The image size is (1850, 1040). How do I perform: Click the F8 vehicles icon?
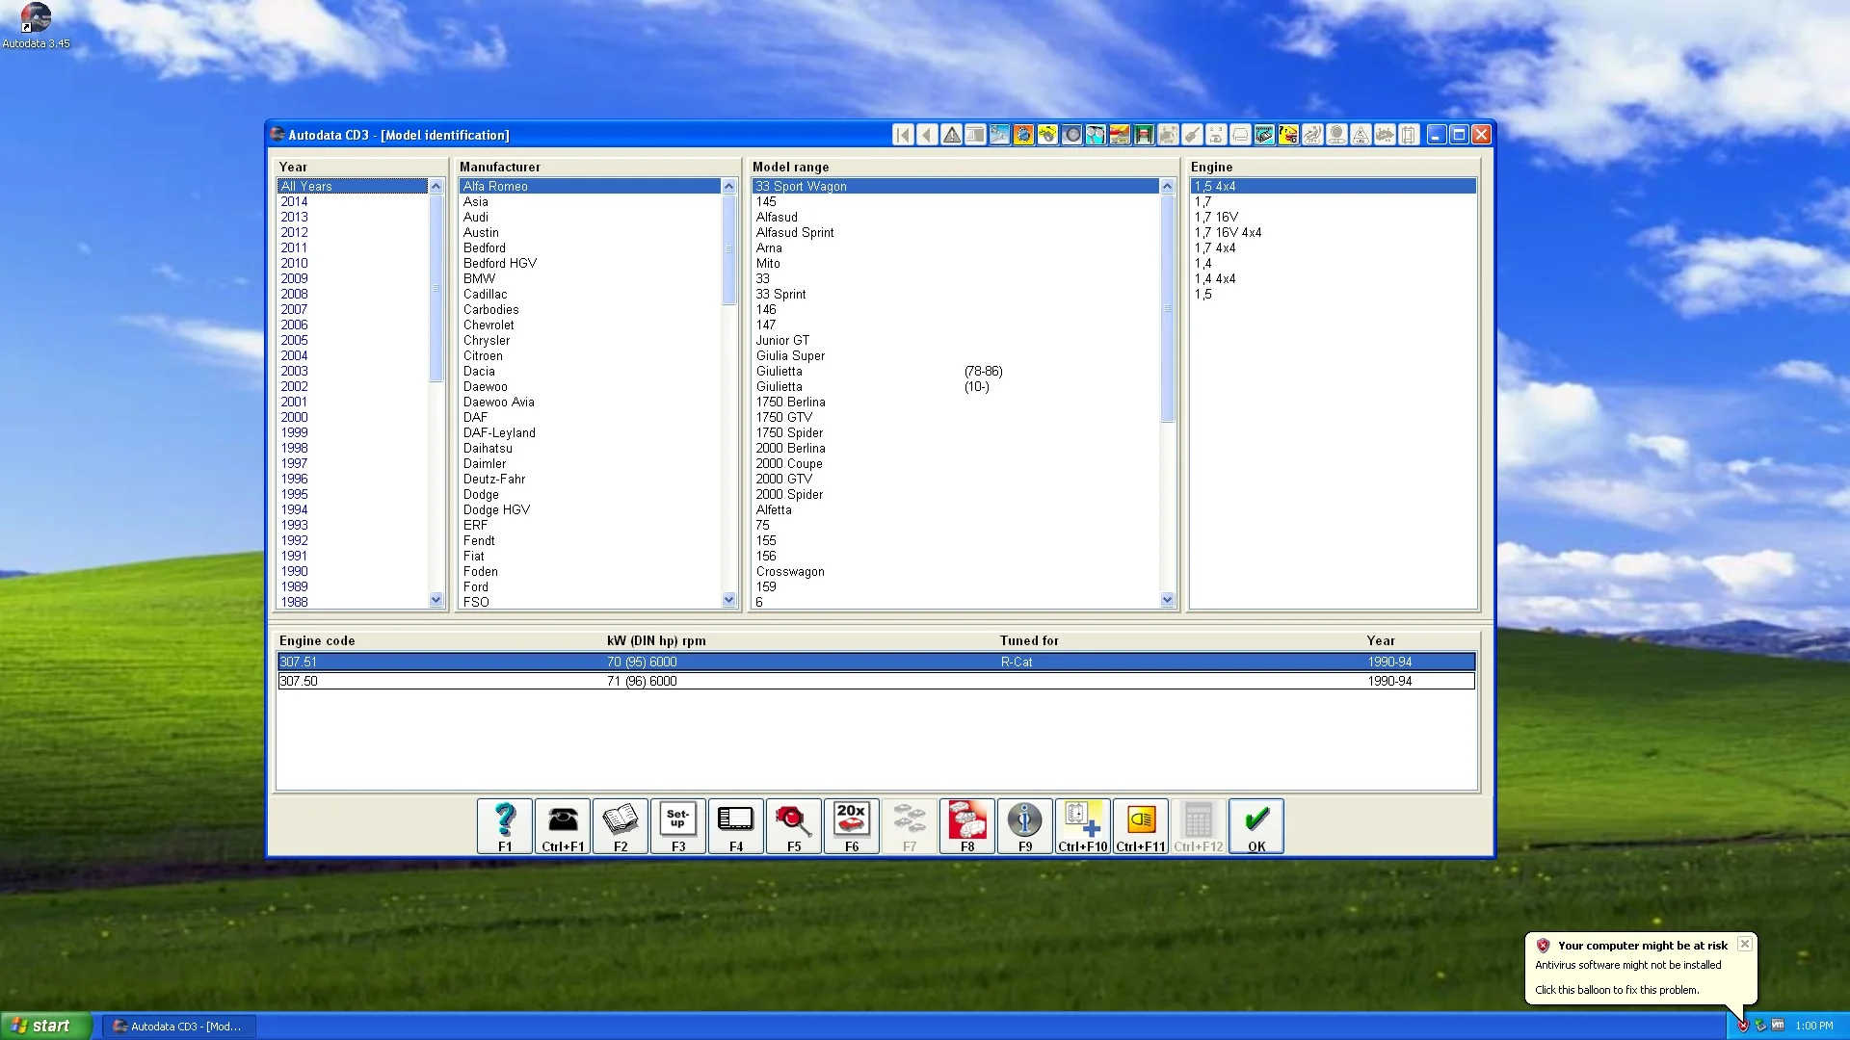pos(967,825)
